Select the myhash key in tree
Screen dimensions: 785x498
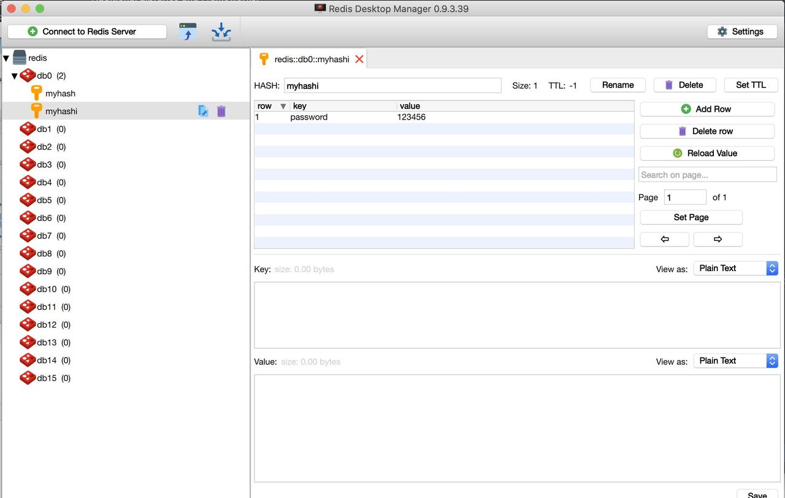click(60, 93)
